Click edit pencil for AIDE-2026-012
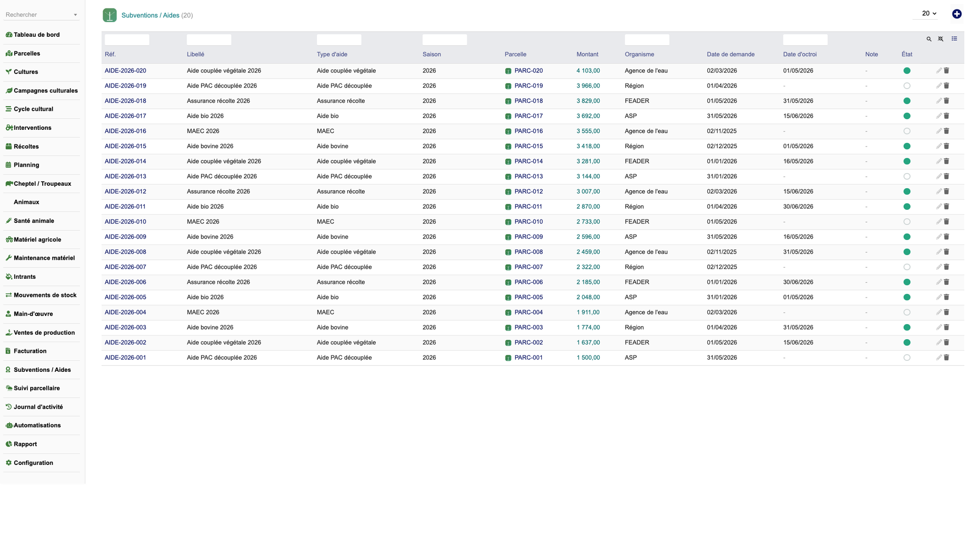 point(938,192)
